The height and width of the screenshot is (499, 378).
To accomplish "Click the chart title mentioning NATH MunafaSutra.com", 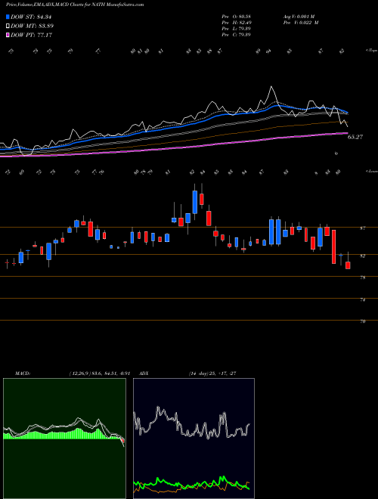I will pyautogui.click(x=75, y=5).
